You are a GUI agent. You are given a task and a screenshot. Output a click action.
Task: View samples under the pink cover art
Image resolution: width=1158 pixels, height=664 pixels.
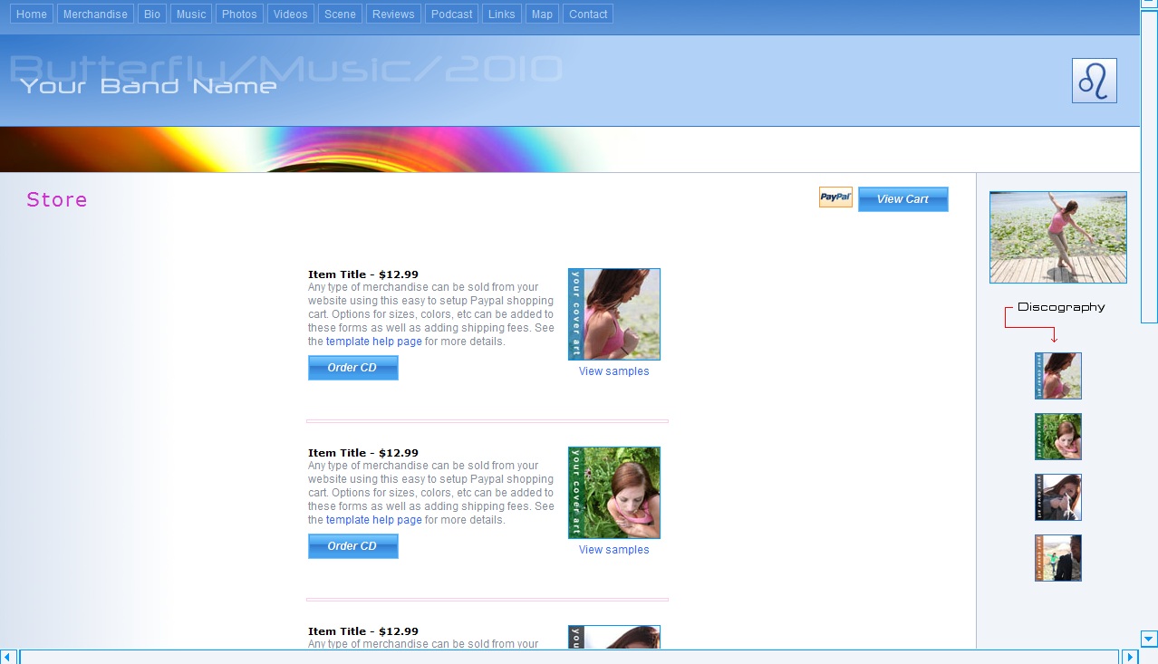[x=613, y=371]
